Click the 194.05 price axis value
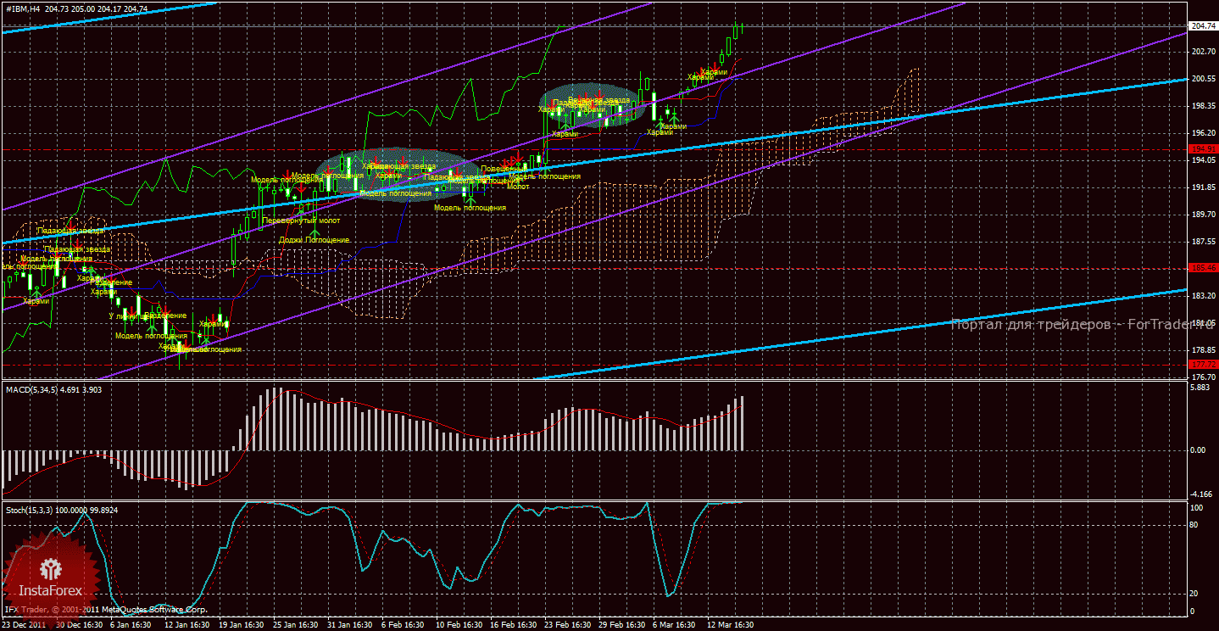Image resolution: width=1219 pixels, height=631 pixels. 1203,160
